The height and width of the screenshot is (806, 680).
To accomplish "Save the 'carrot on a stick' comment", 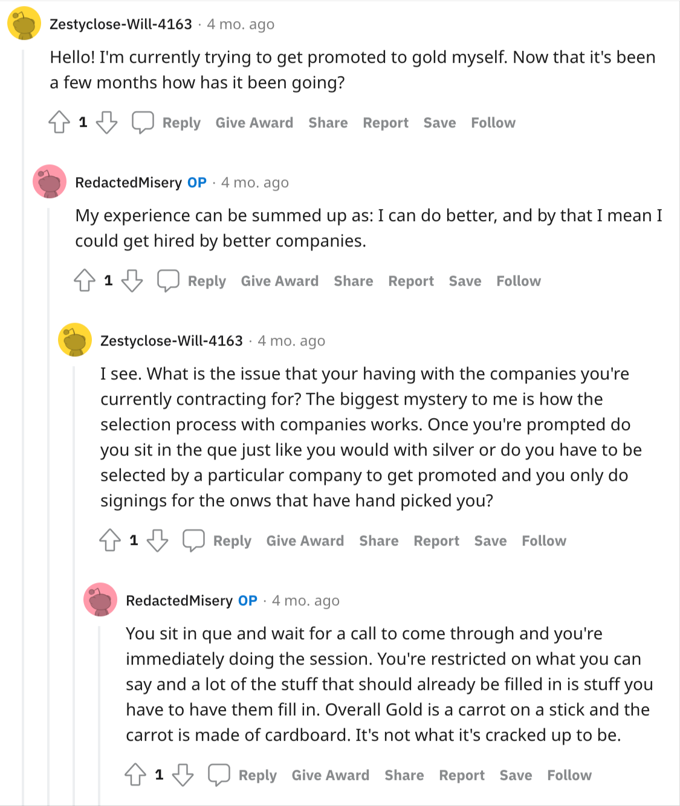I will tap(516, 775).
